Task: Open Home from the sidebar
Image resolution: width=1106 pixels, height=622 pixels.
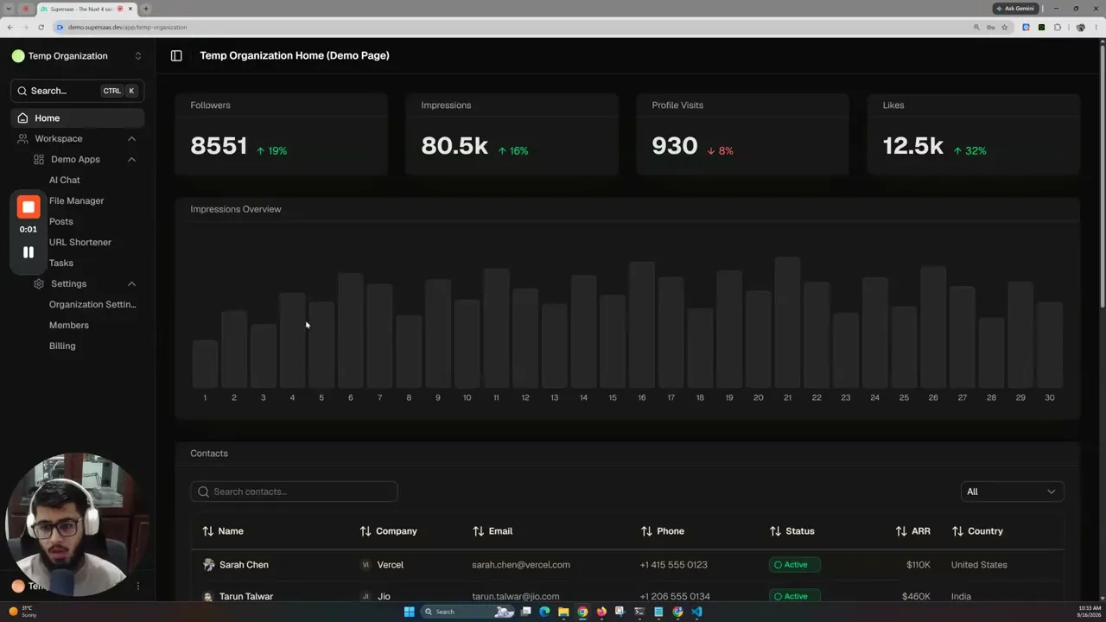Action: tap(78, 118)
